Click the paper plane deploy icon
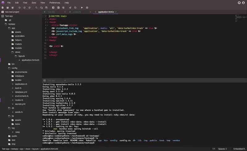This screenshot has height=151, width=247. 70,7
